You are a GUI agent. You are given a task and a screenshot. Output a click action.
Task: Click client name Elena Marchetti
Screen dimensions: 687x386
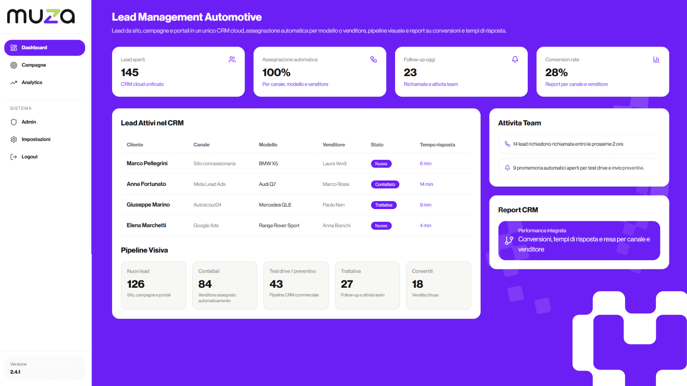pos(146,226)
